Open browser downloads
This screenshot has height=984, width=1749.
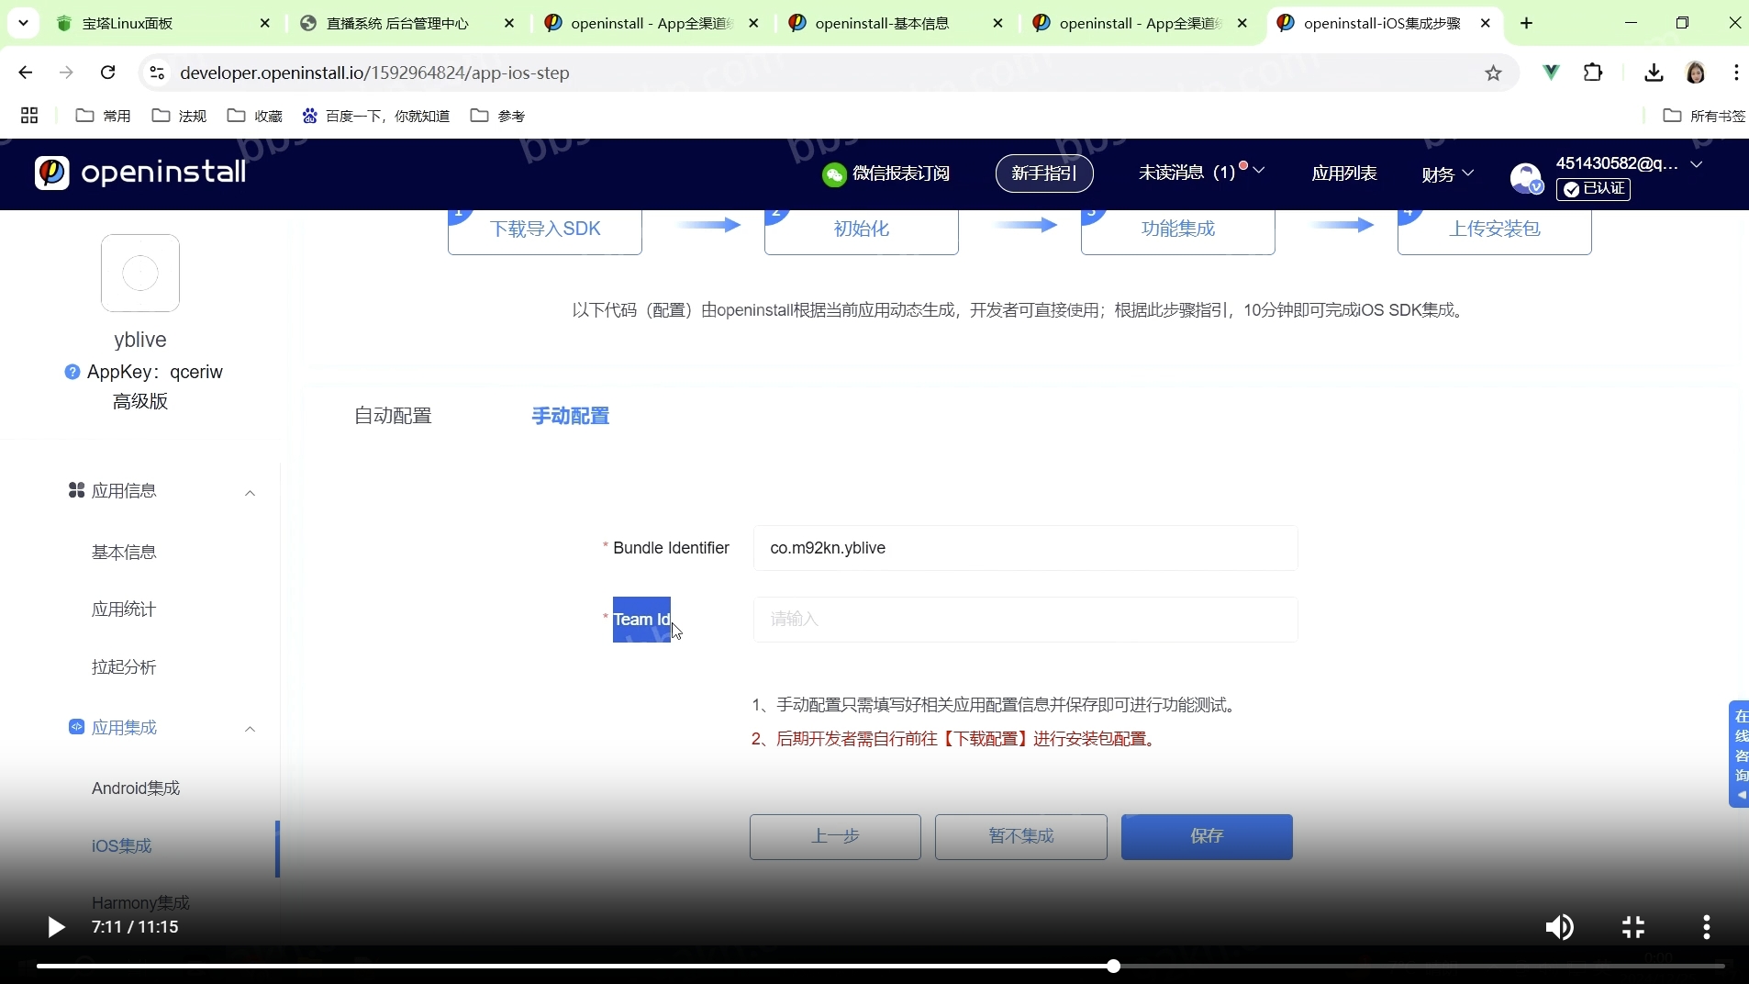click(x=1654, y=73)
